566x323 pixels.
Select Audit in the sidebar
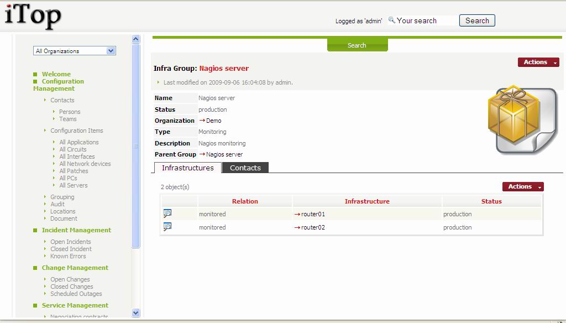(57, 204)
